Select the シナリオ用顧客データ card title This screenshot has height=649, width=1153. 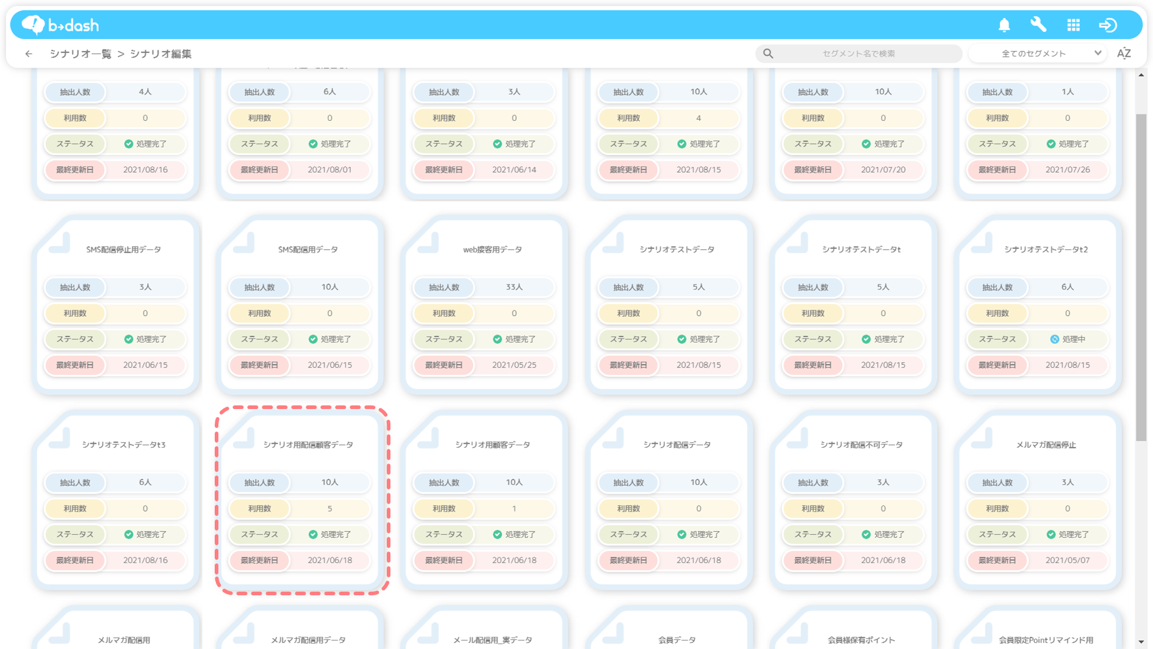(x=492, y=445)
